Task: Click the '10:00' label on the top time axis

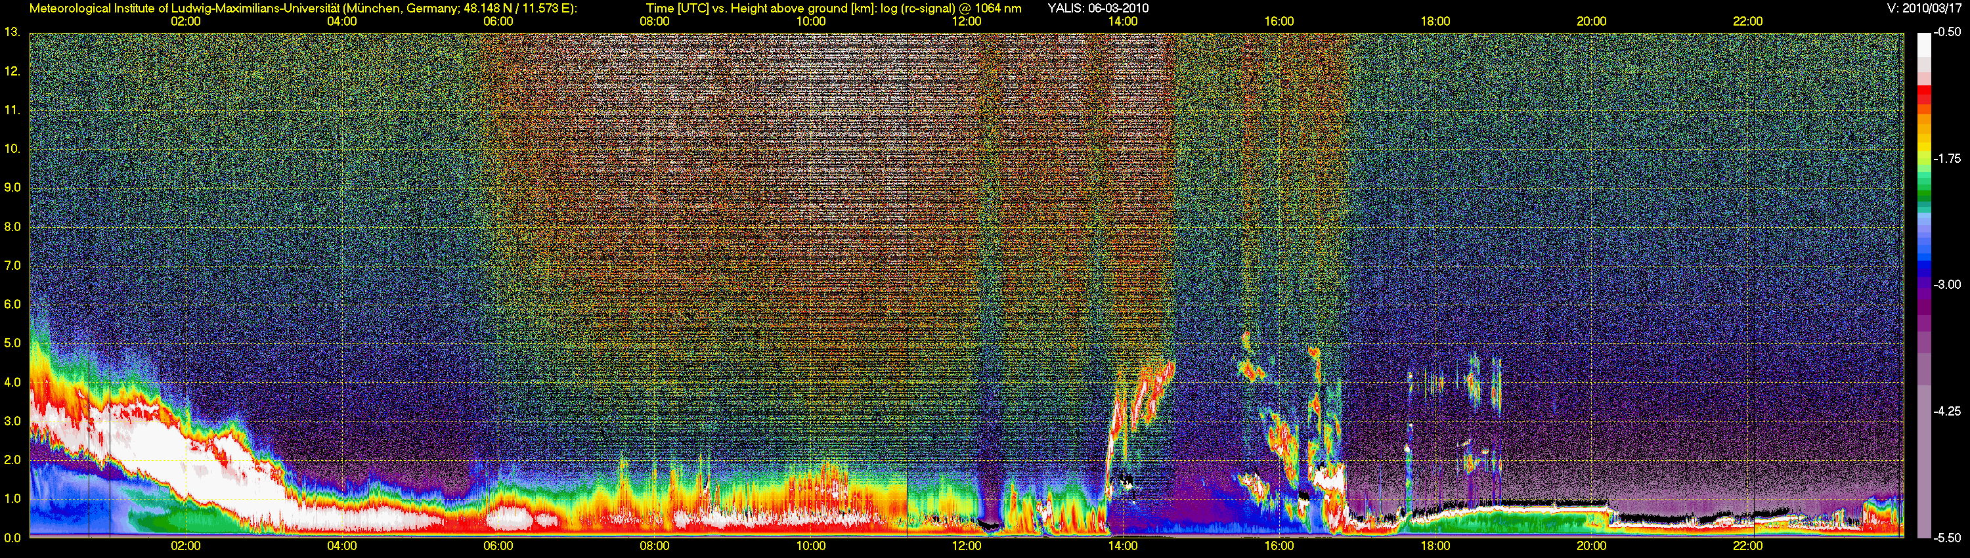Action: pos(810,22)
